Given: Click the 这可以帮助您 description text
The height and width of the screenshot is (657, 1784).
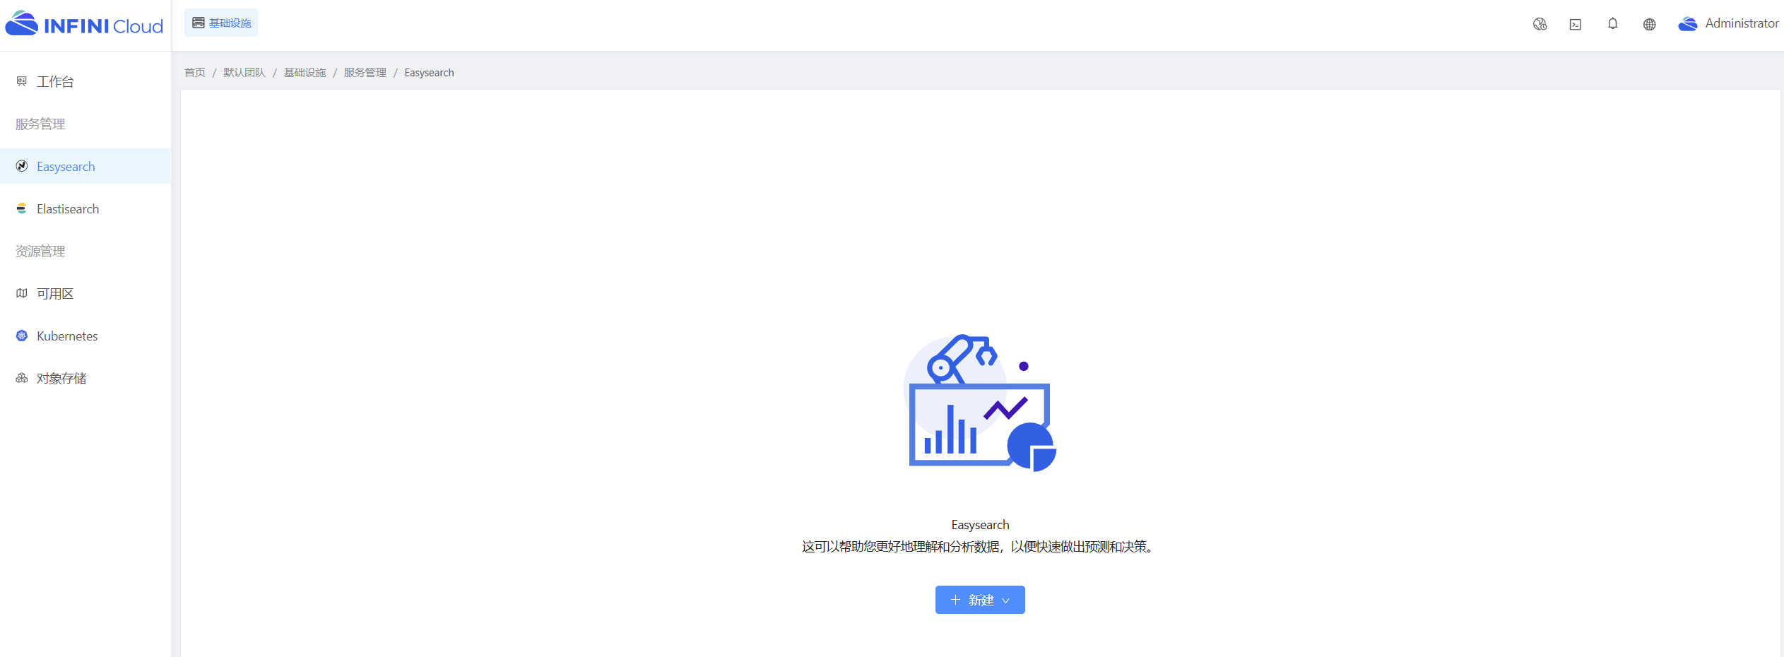Looking at the screenshot, I should point(980,547).
